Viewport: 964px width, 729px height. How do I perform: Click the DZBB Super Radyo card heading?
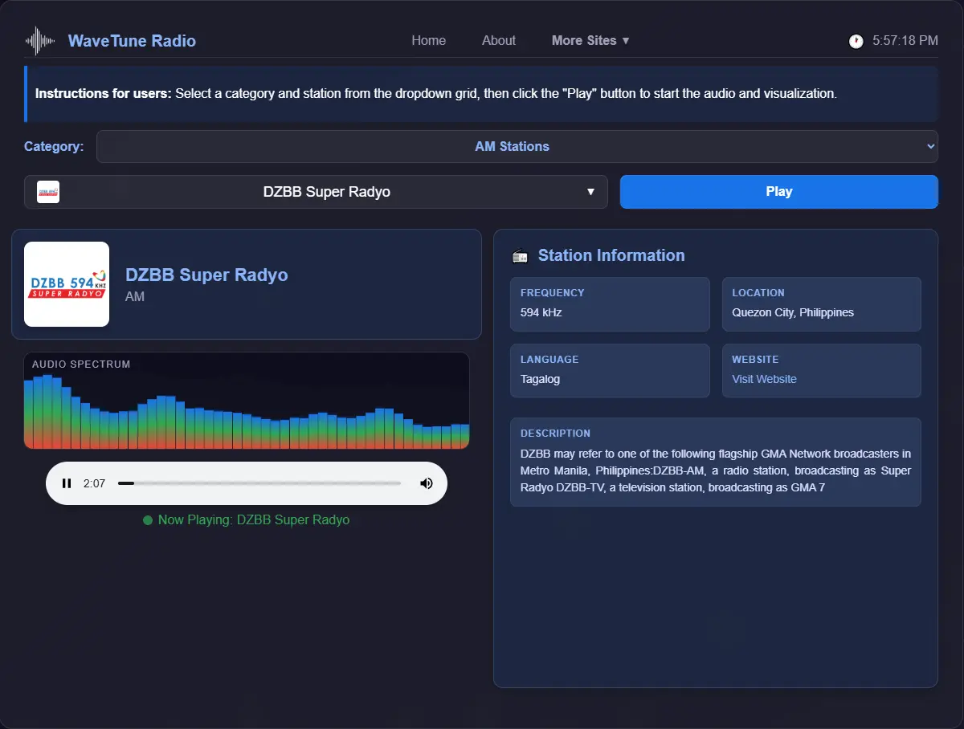click(x=206, y=275)
